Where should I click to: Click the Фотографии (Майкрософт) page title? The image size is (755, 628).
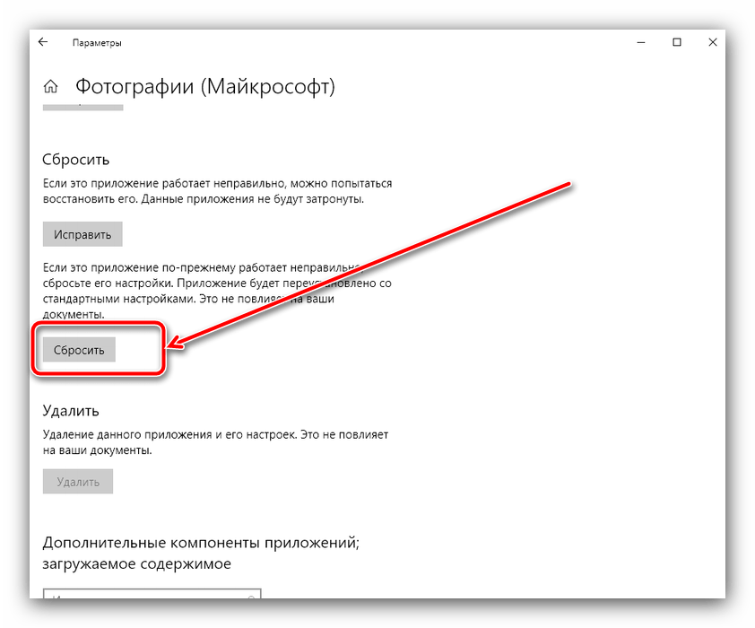[x=205, y=87]
